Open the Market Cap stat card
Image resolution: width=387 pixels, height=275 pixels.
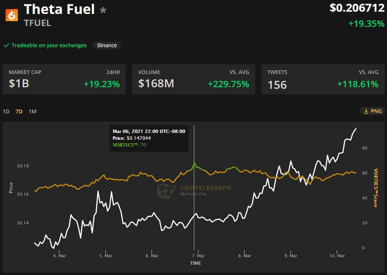64,79
